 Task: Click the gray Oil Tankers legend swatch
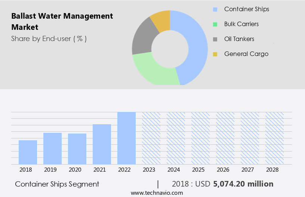coord(215,39)
